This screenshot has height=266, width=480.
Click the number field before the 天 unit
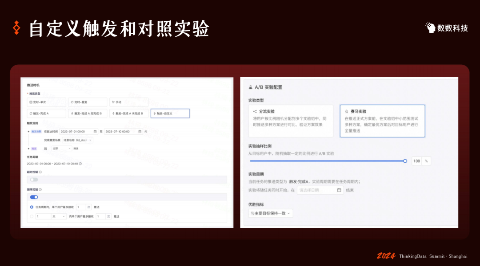pyautogui.click(x=43, y=216)
